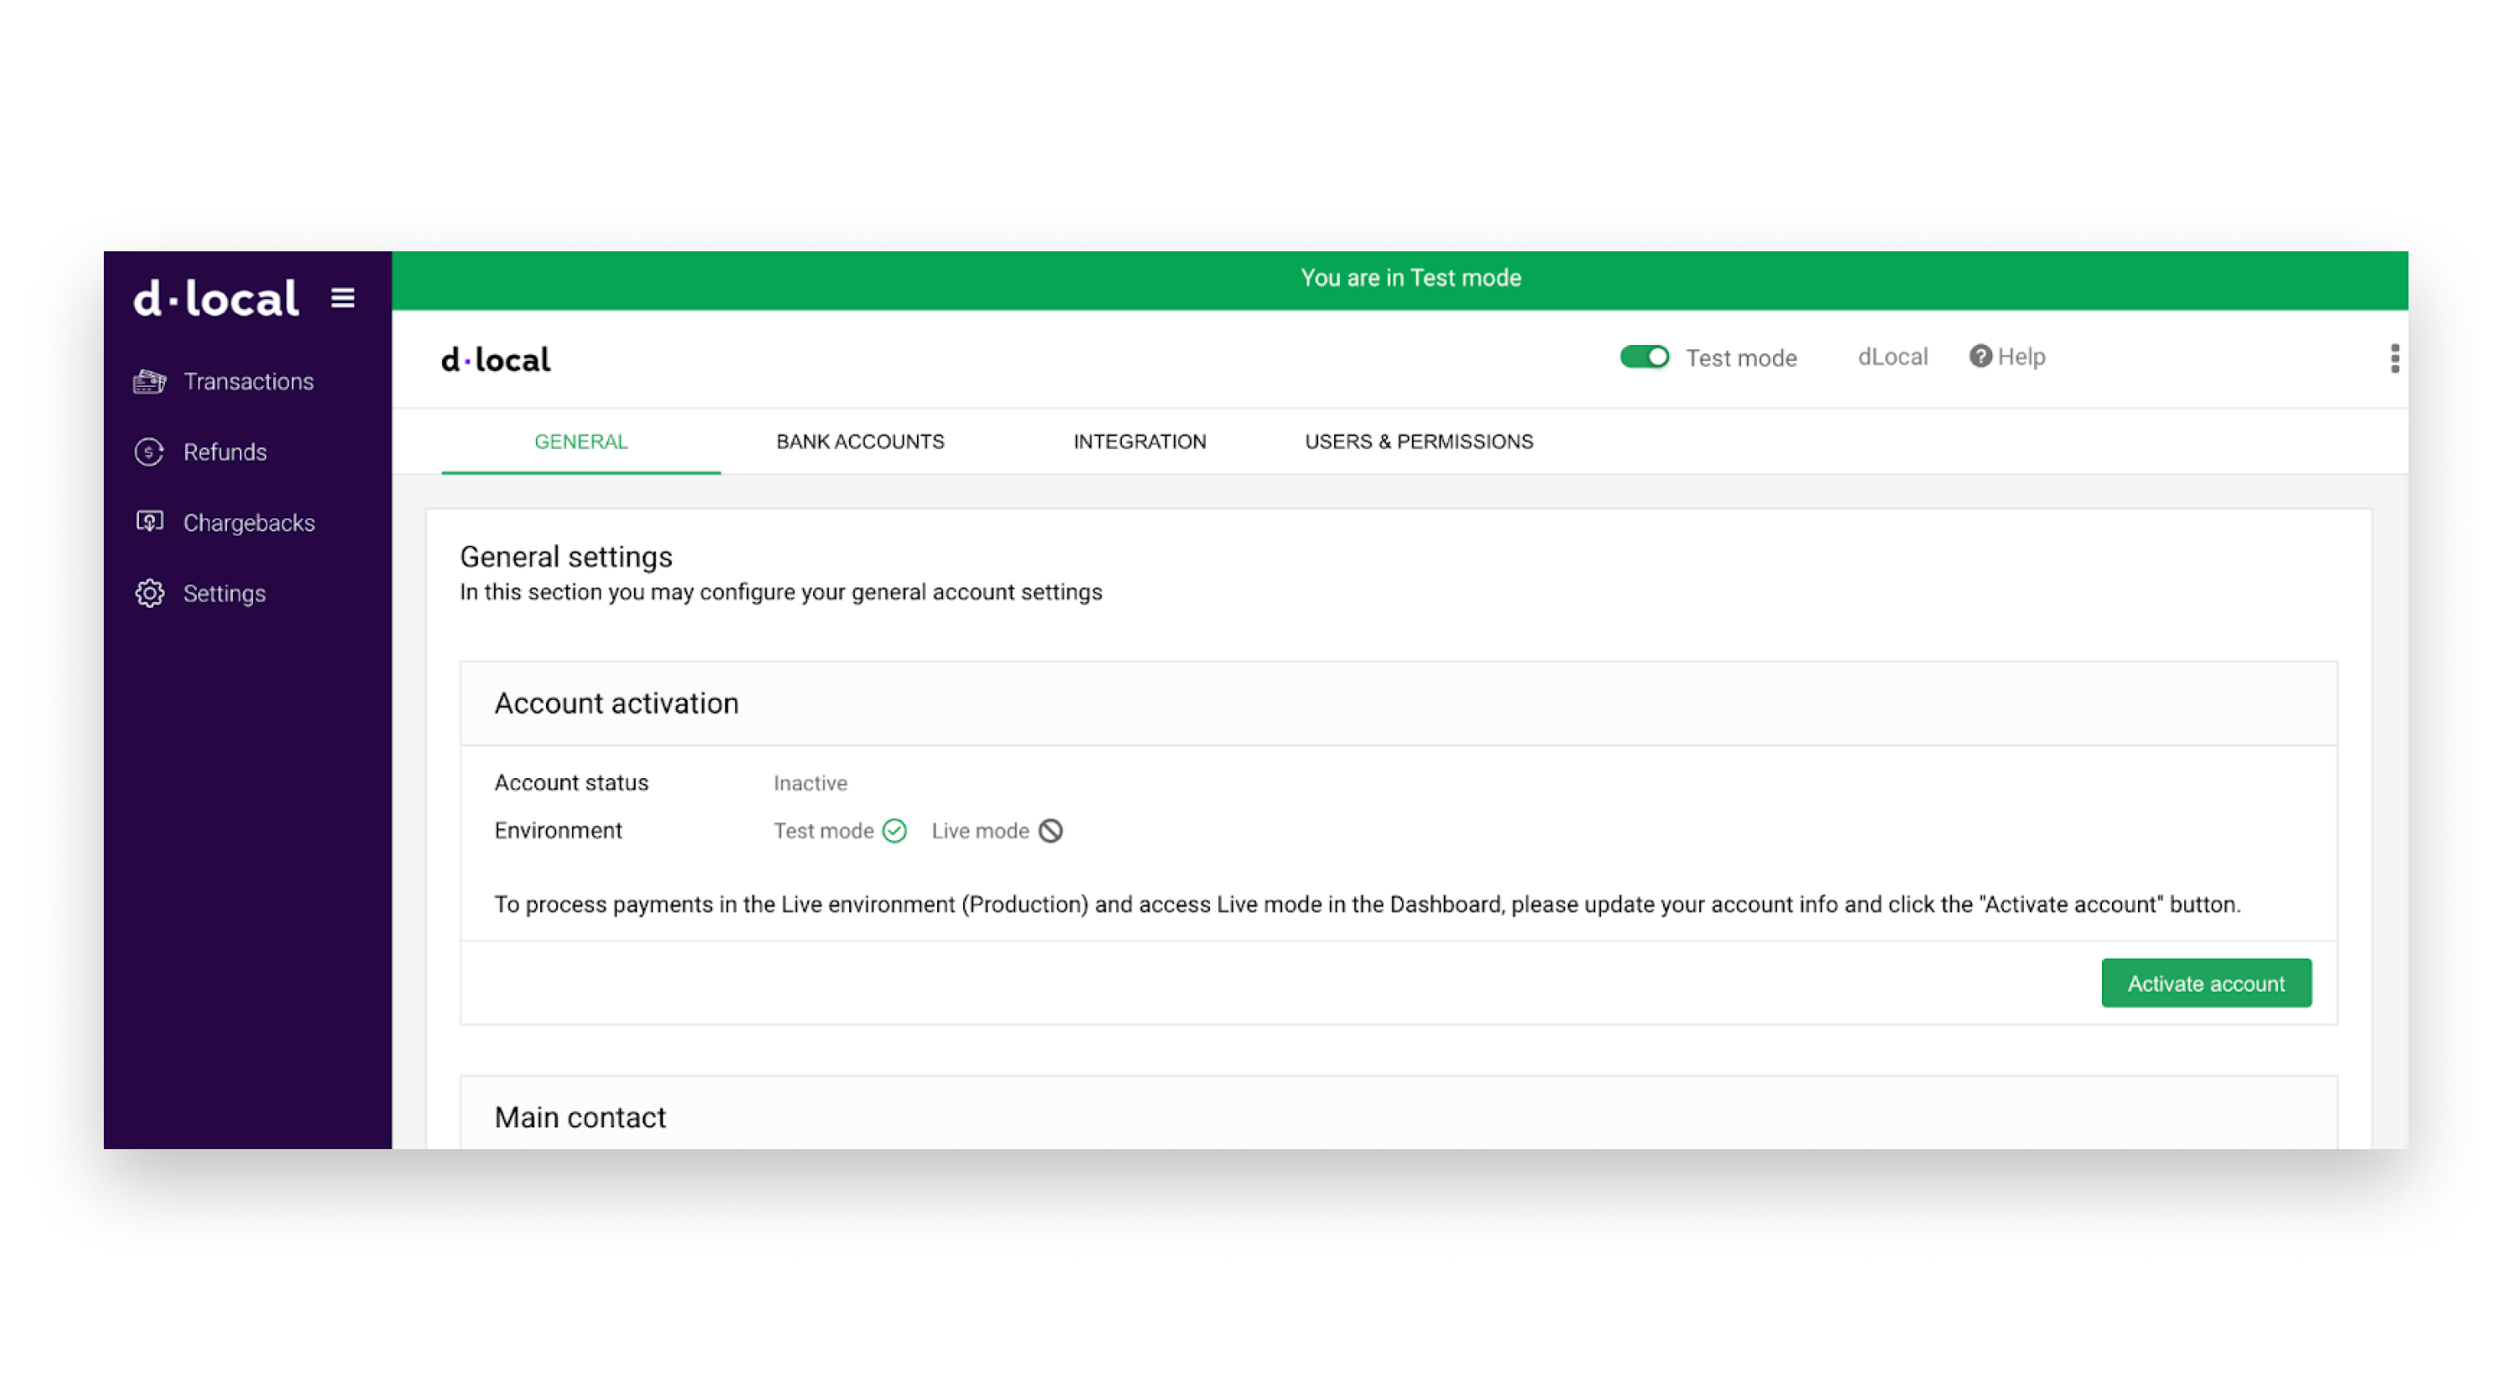Viewport: 2509px width, 1397px height.
Task: Click the 'To process payments in the Live environment' text
Action: (1367, 905)
